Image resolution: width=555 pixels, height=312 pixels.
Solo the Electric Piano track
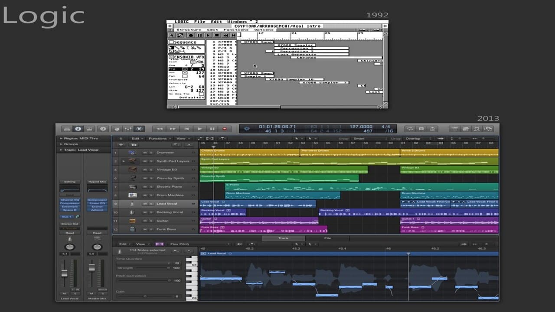(151, 187)
